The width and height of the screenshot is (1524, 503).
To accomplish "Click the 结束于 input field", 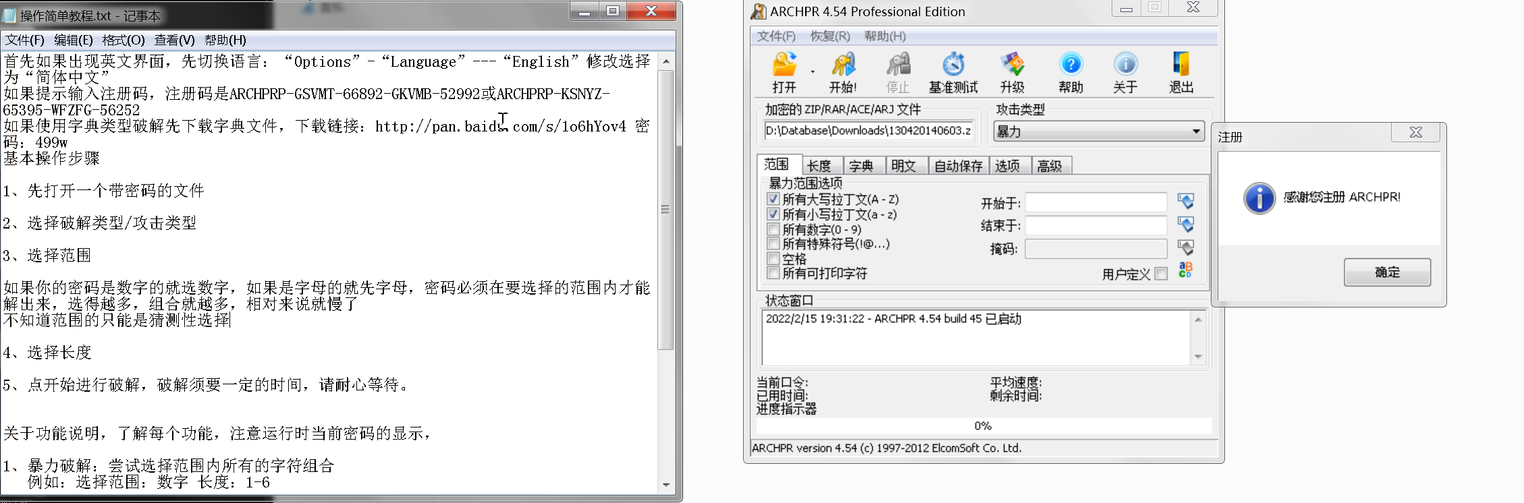I will (1096, 225).
